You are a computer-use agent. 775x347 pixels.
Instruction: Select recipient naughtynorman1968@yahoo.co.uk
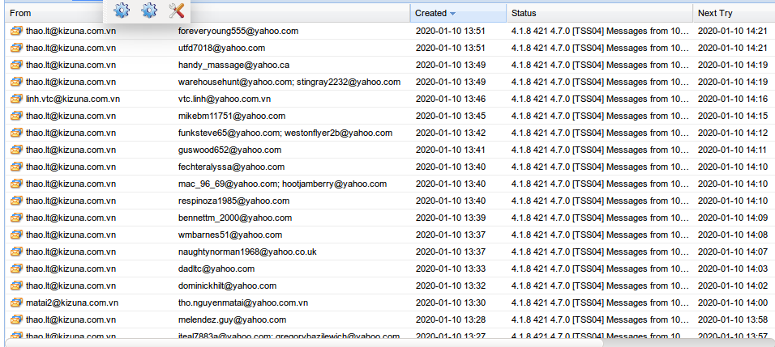click(247, 252)
